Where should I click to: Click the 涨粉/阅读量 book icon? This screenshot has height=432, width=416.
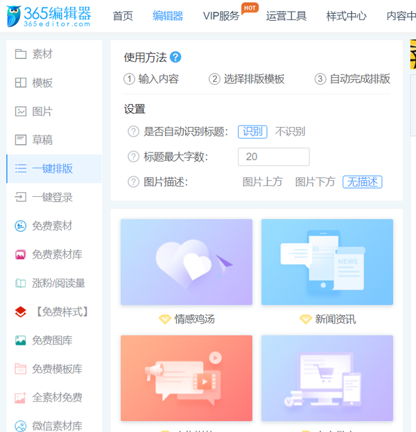pyautogui.click(x=21, y=283)
